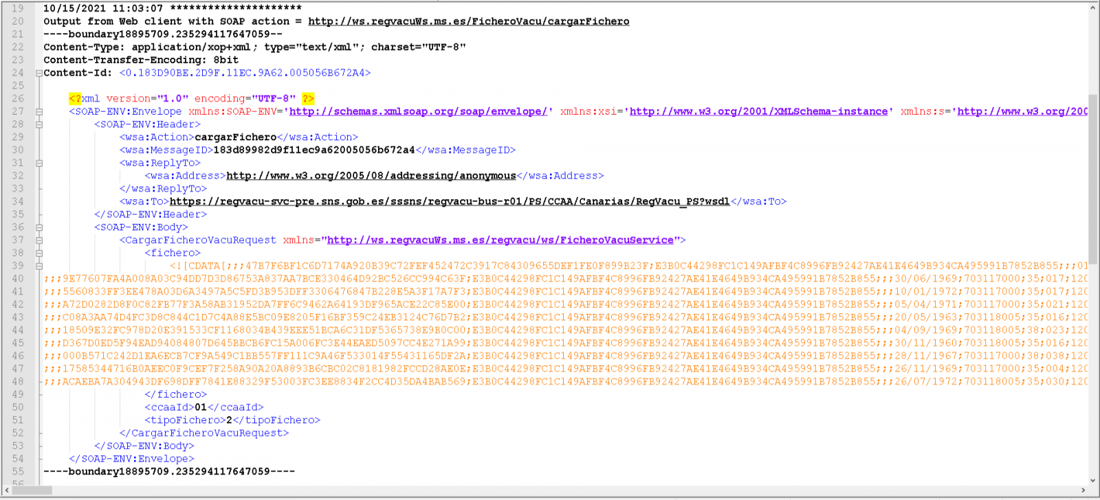The image size is (1100, 500).
Task: Collapse the wsa:ReplyTo fold marker
Action: pos(39,163)
